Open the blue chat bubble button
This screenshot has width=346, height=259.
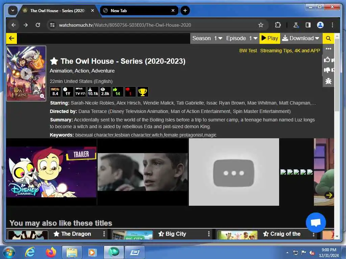pyautogui.click(x=316, y=223)
